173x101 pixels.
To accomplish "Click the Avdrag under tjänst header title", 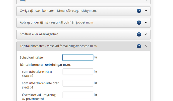I will 56,22.
